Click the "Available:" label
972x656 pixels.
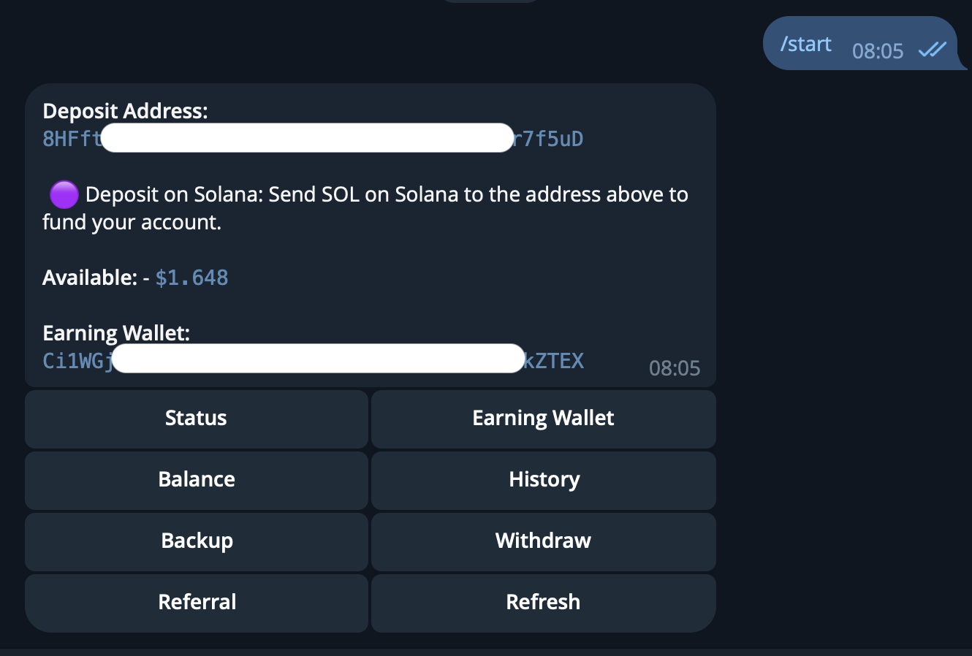coord(89,278)
